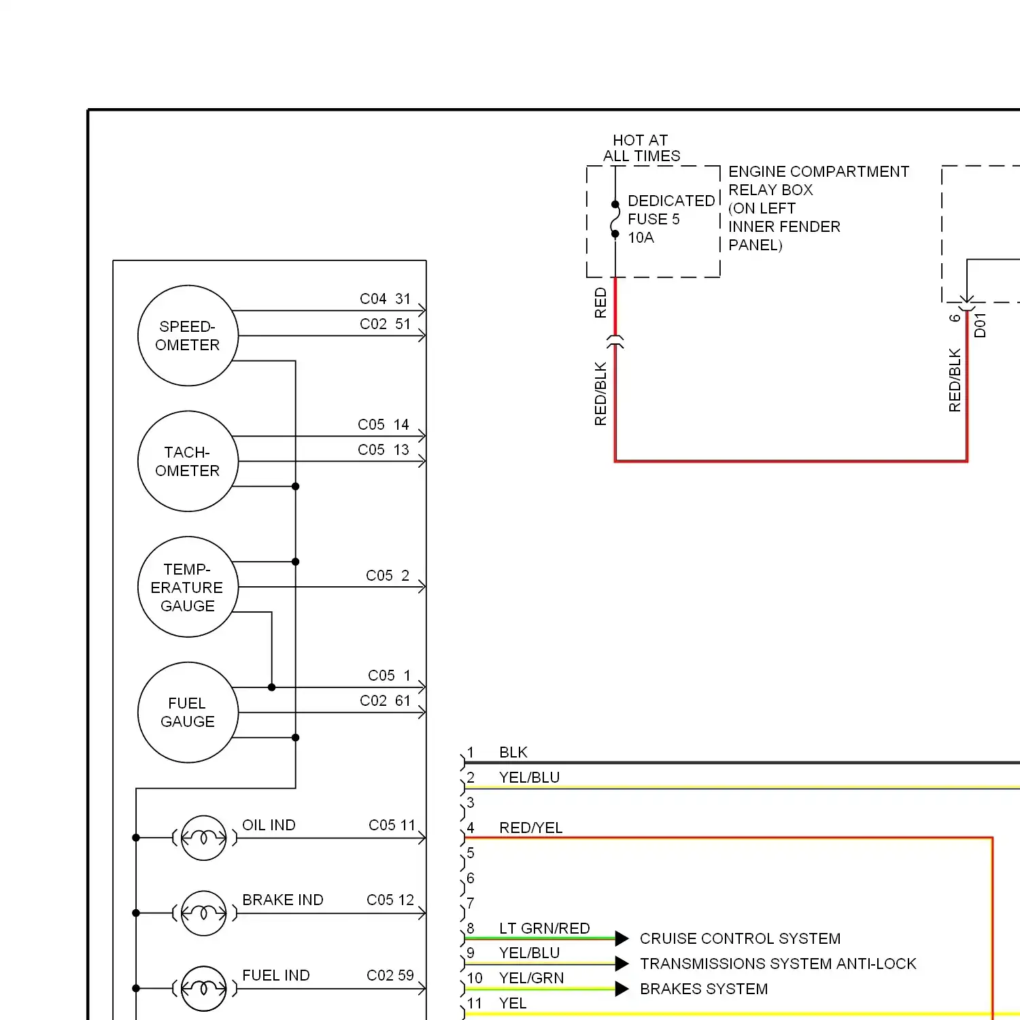Image resolution: width=1020 pixels, height=1020 pixels.
Task: Click the HOT AT ALL TIMES label
Action: (x=641, y=148)
